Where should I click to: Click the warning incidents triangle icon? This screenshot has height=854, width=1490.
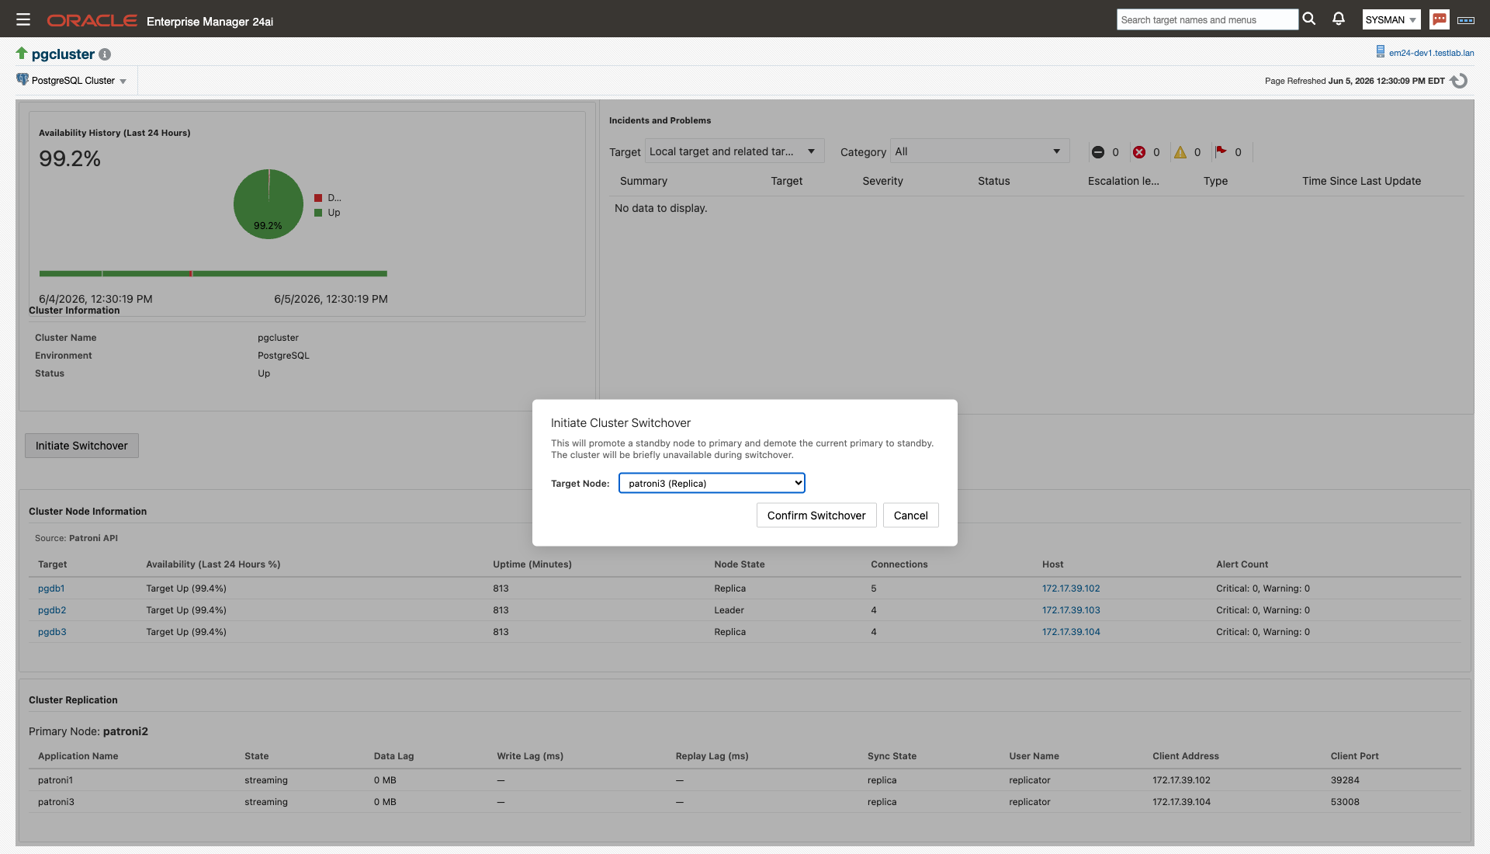pos(1180,152)
